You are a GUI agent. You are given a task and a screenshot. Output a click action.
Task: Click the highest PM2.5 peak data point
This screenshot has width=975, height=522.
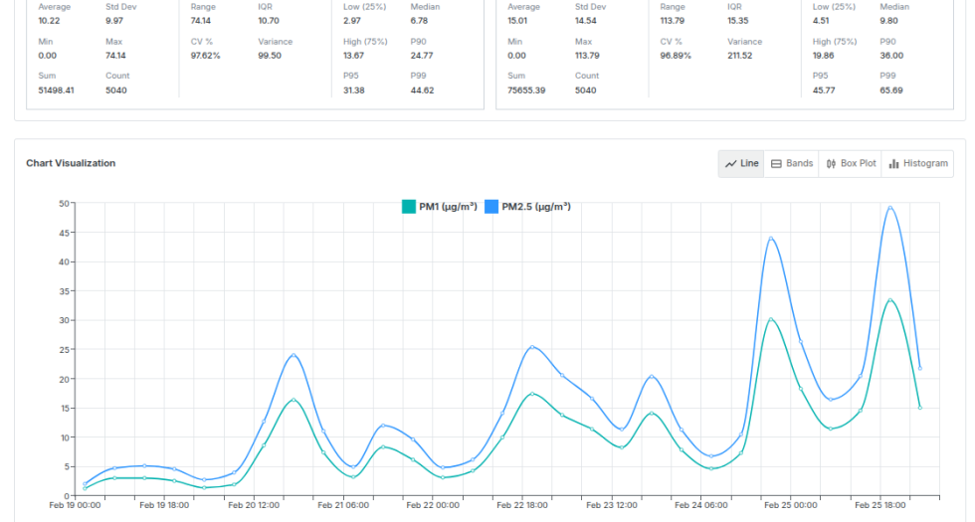tap(890, 208)
